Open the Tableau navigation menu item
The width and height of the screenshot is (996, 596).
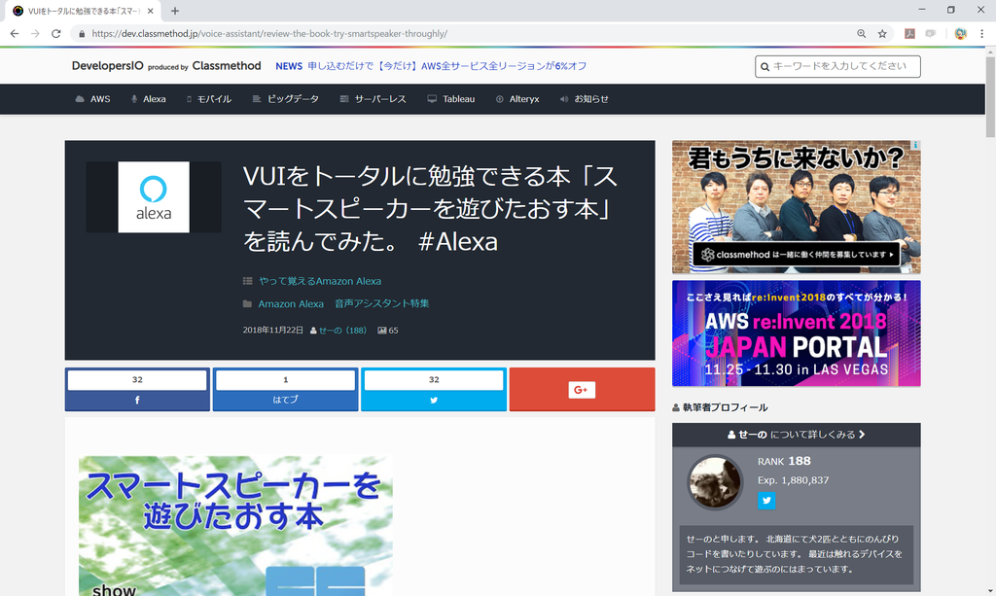[x=451, y=99]
